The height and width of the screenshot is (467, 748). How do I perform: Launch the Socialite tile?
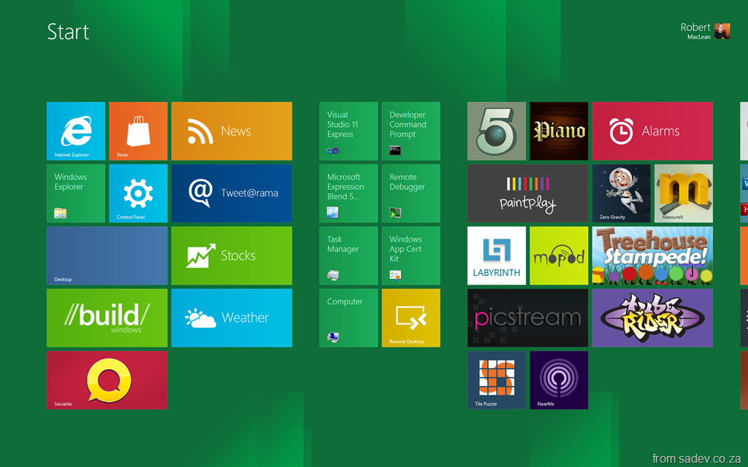pyautogui.click(x=107, y=380)
